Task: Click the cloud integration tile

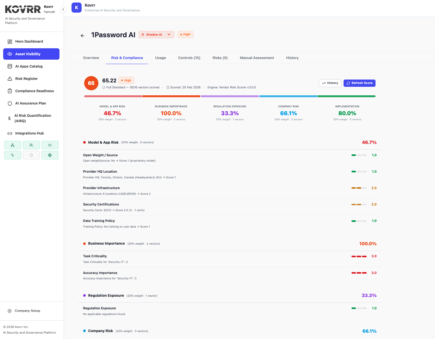Action: coord(50,145)
